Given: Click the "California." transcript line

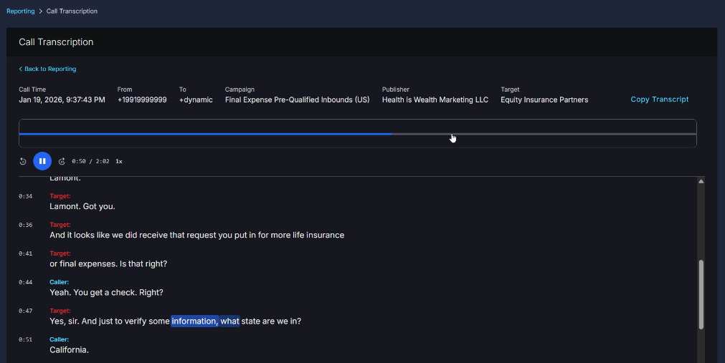Looking at the screenshot, I should coord(70,349).
